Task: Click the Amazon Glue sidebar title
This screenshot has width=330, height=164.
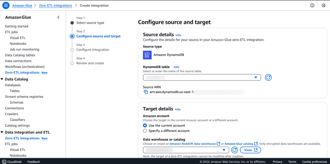Action: click(x=18, y=17)
